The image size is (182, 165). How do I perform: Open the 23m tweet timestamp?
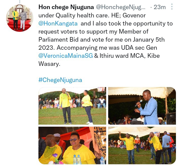pyautogui.click(x=160, y=7)
